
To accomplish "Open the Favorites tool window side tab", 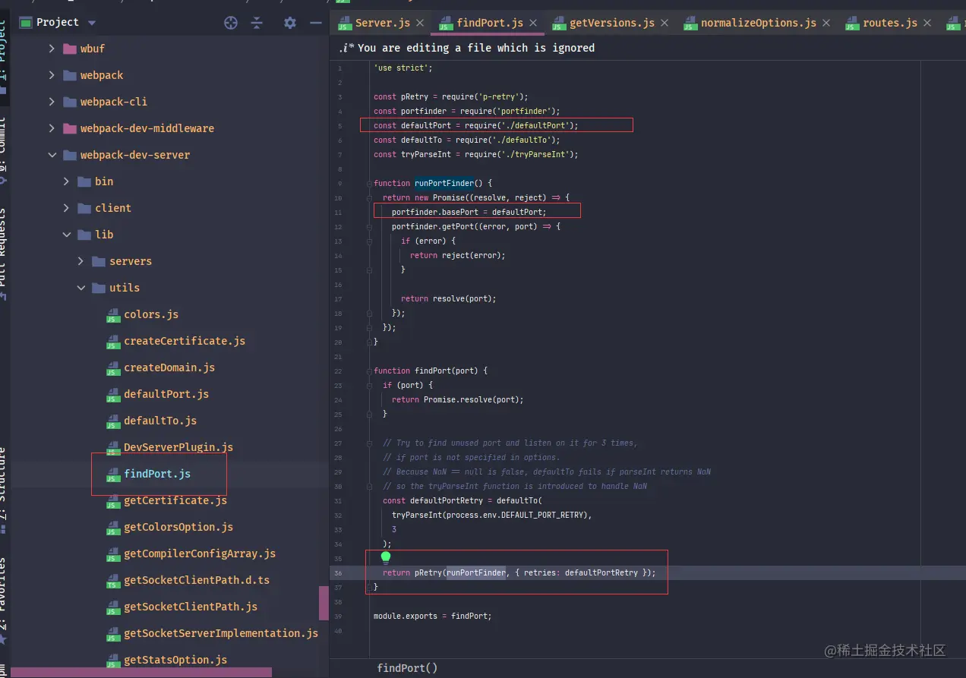I will point(5,600).
